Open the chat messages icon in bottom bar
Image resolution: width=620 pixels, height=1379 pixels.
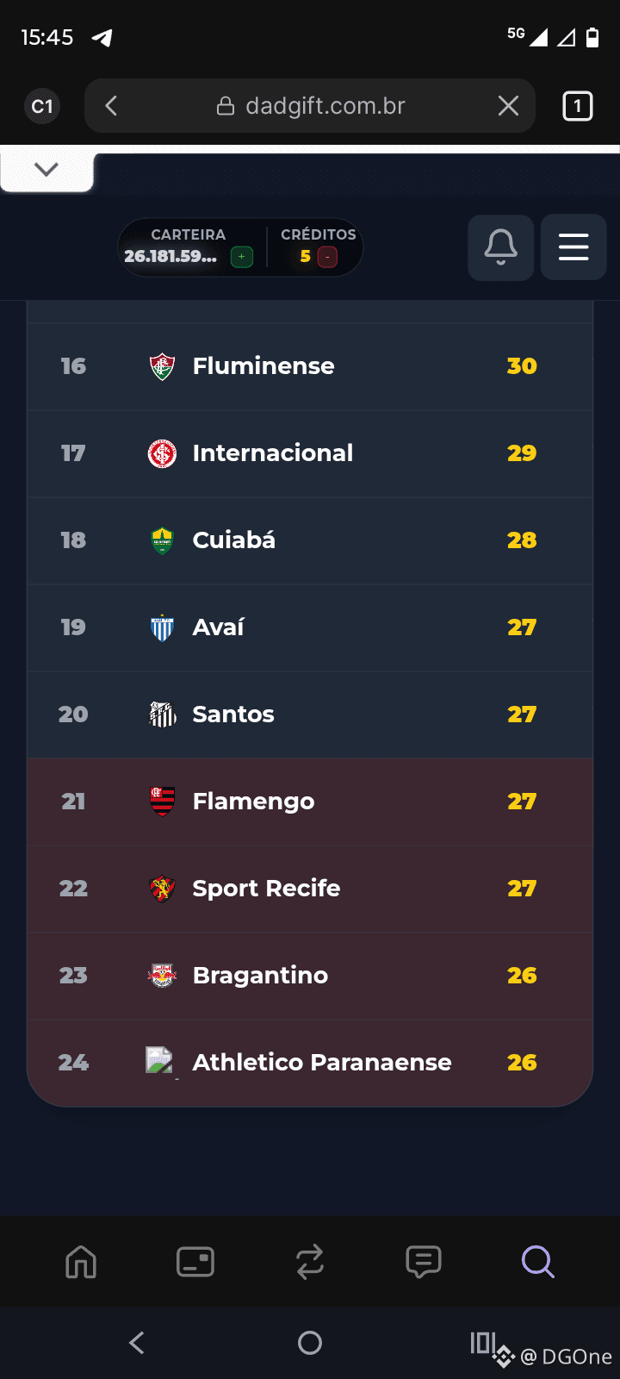point(424,1262)
